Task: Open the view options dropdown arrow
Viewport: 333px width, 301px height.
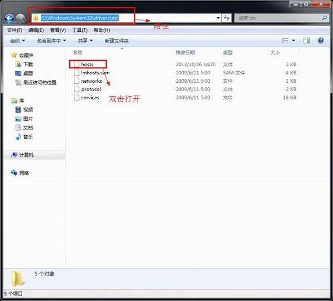Action: (x=294, y=41)
